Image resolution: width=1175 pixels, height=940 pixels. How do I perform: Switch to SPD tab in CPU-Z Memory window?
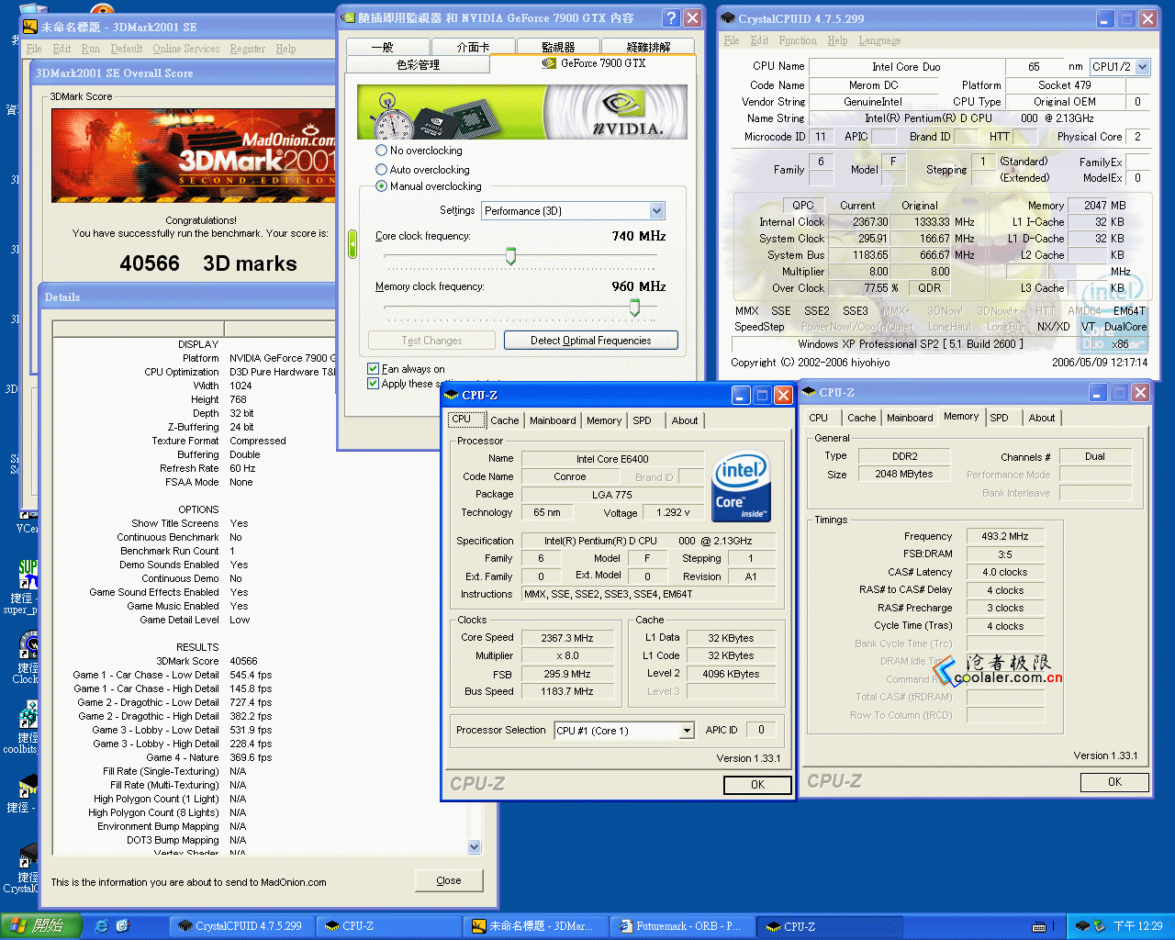[x=999, y=418]
